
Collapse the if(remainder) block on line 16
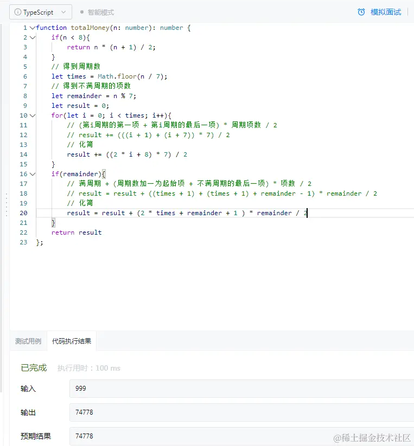pyautogui.click(x=33, y=174)
